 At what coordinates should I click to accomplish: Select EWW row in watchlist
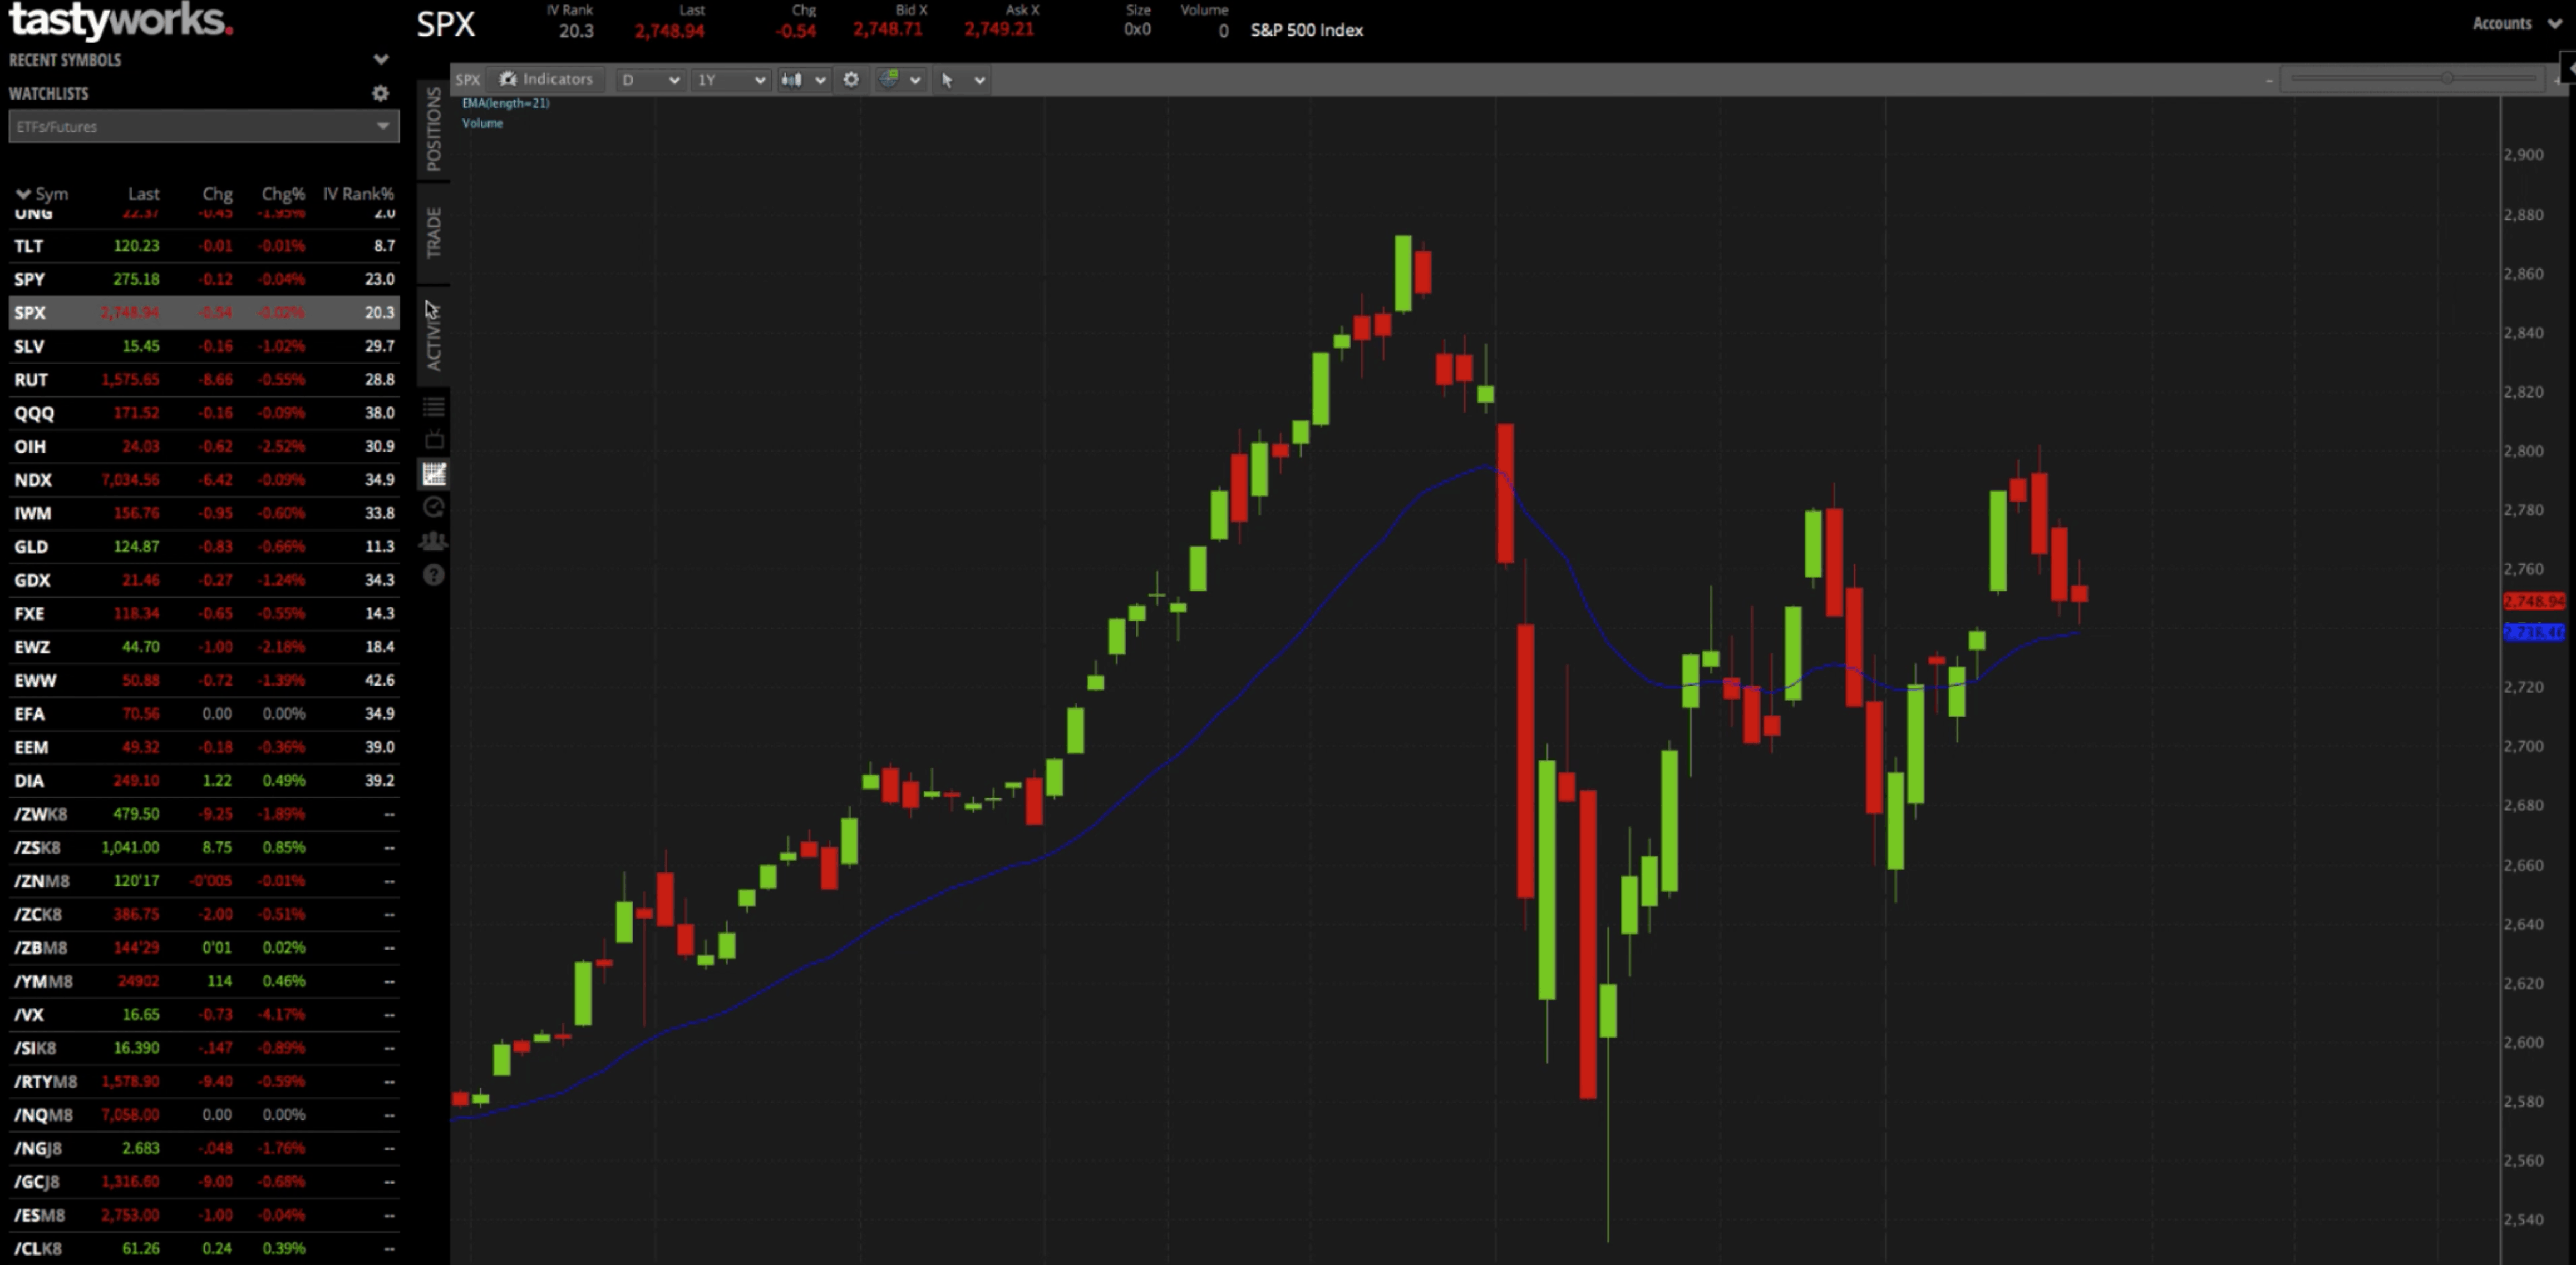coord(204,681)
